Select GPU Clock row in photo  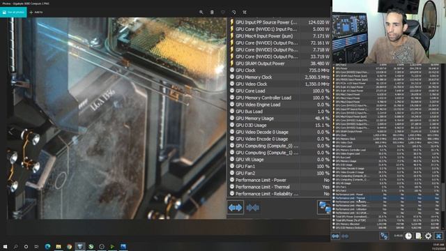279,70
